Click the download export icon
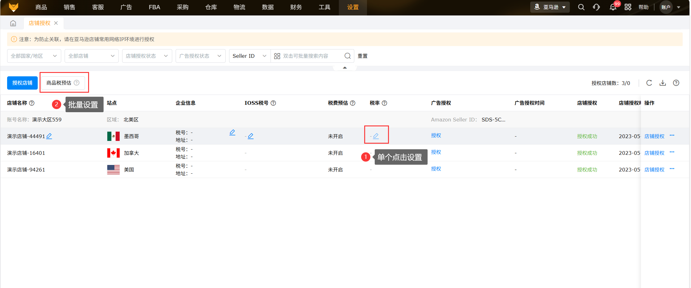Image resolution: width=691 pixels, height=288 pixels. click(x=663, y=83)
